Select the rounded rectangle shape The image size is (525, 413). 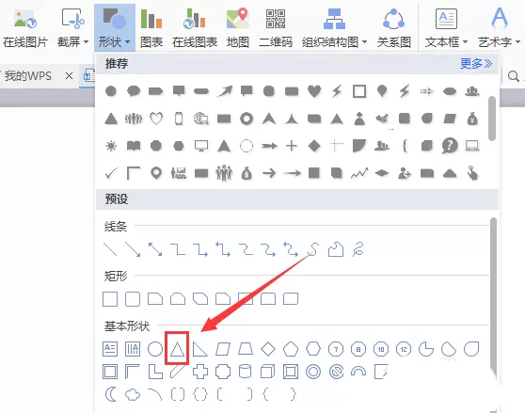pos(133,299)
